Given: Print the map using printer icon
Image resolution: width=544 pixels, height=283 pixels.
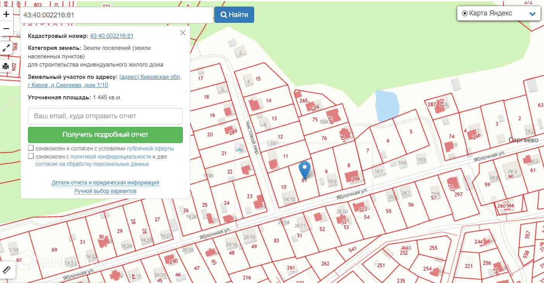Looking at the screenshot, I should coord(6,66).
